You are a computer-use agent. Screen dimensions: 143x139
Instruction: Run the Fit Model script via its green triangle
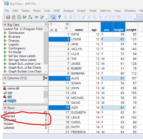coord(5,52)
